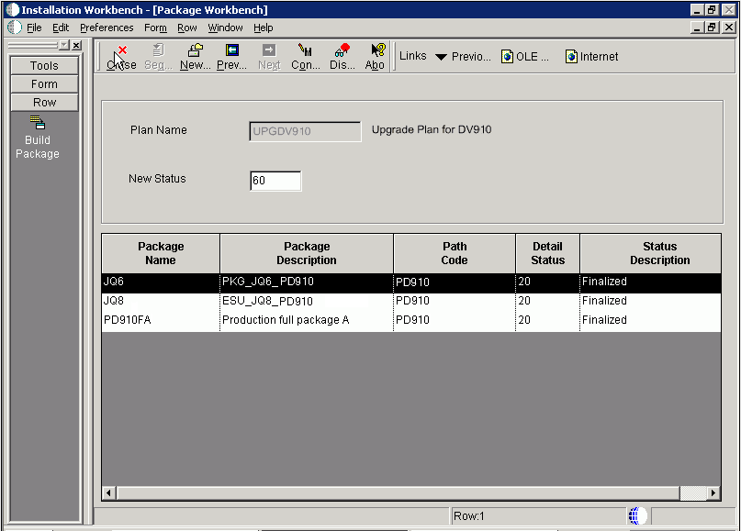741x531 pixels.
Task: Click the Production full package A cell
Action: click(307, 320)
